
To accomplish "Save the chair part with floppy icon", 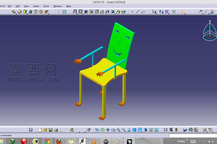I will (51, 130).
